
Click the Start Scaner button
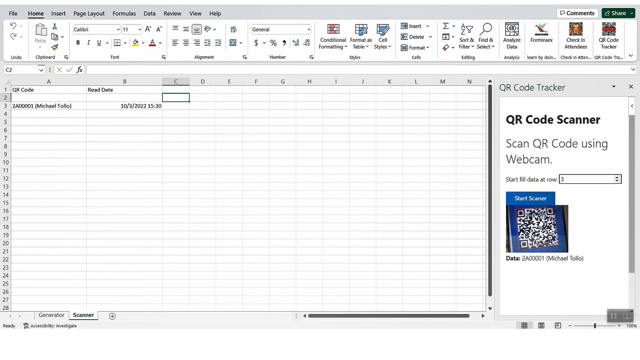click(x=530, y=198)
